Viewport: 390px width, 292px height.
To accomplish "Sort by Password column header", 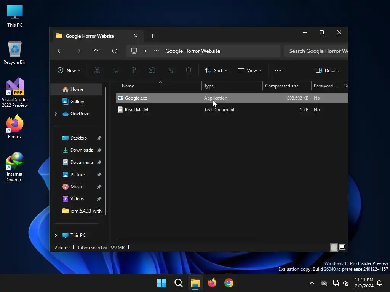I will (326, 86).
